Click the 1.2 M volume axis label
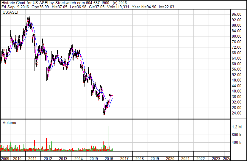 237,127
